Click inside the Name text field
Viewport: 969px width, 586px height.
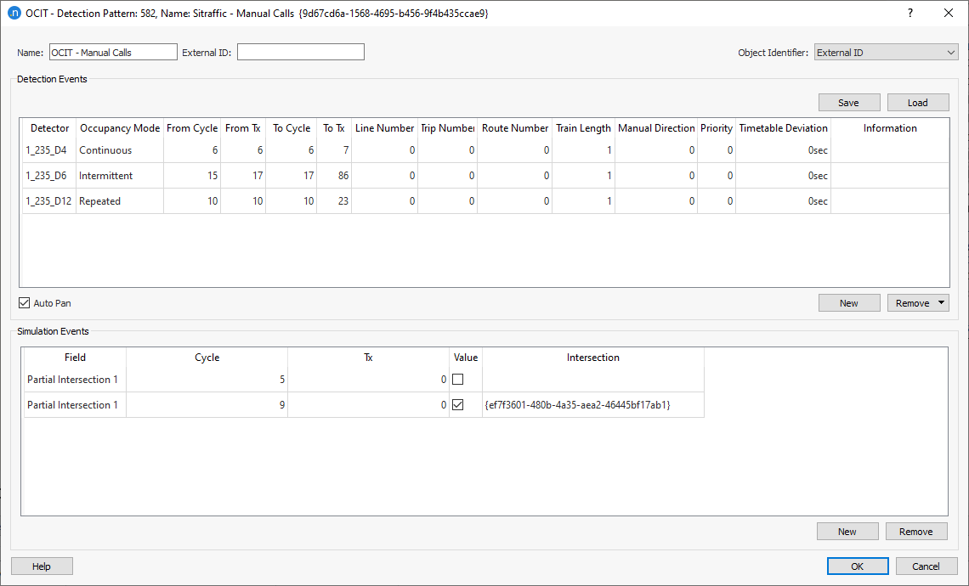[x=113, y=52]
